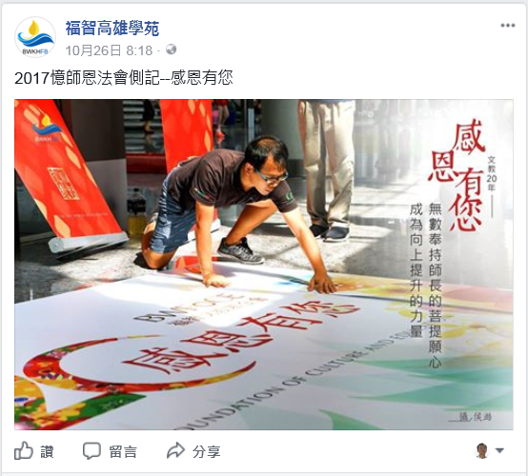Click the BWKHFB page profile picture
528x476 pixels.
click(x=35, y=37)
